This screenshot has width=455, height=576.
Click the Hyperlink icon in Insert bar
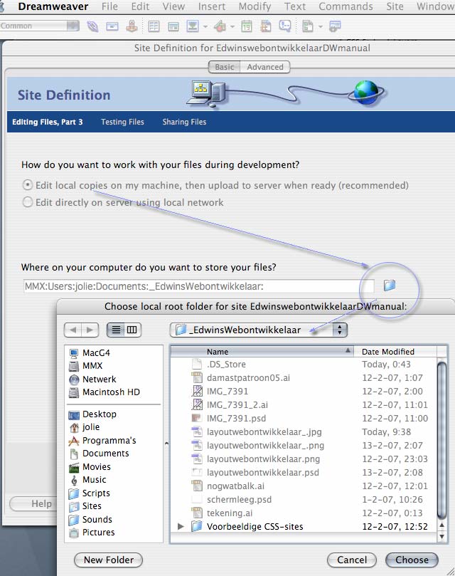pyautogui.click(x=92, y=26)
